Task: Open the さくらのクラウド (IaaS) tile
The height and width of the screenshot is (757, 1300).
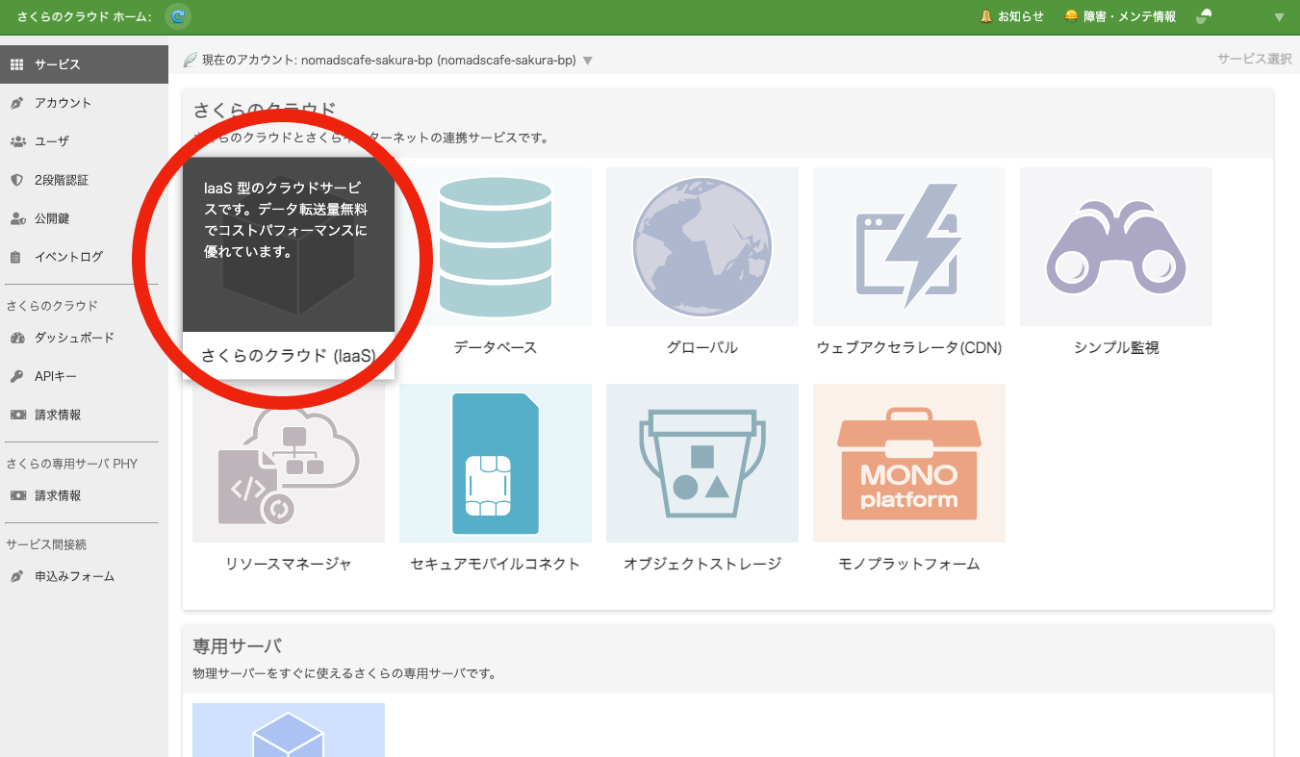Action: coord(289,268)
